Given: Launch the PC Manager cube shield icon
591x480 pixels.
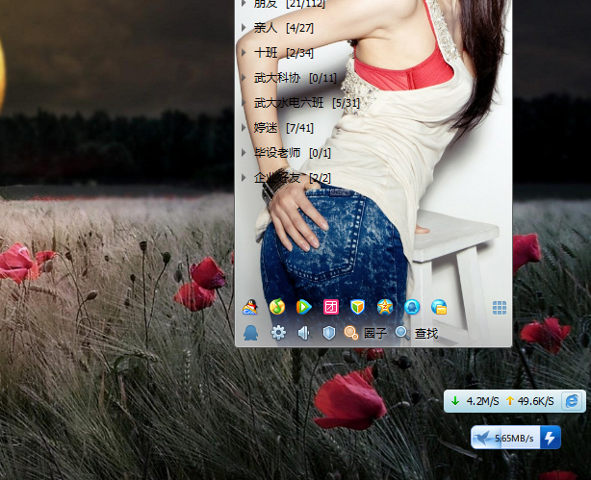Looking at the screenshot, I should click(x=357, y=307).
